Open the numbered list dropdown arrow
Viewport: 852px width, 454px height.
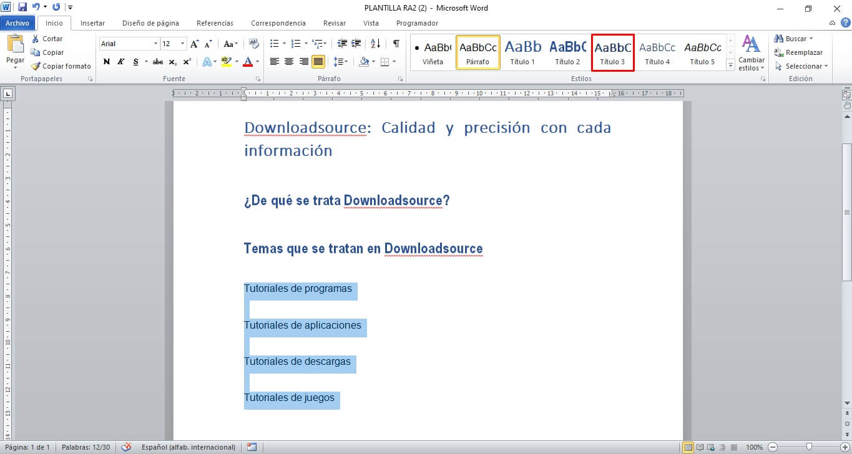coord(306,44)
